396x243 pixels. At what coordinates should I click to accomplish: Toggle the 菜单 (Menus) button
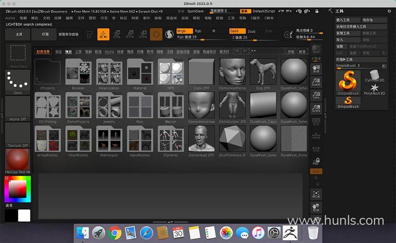point(245,11)
